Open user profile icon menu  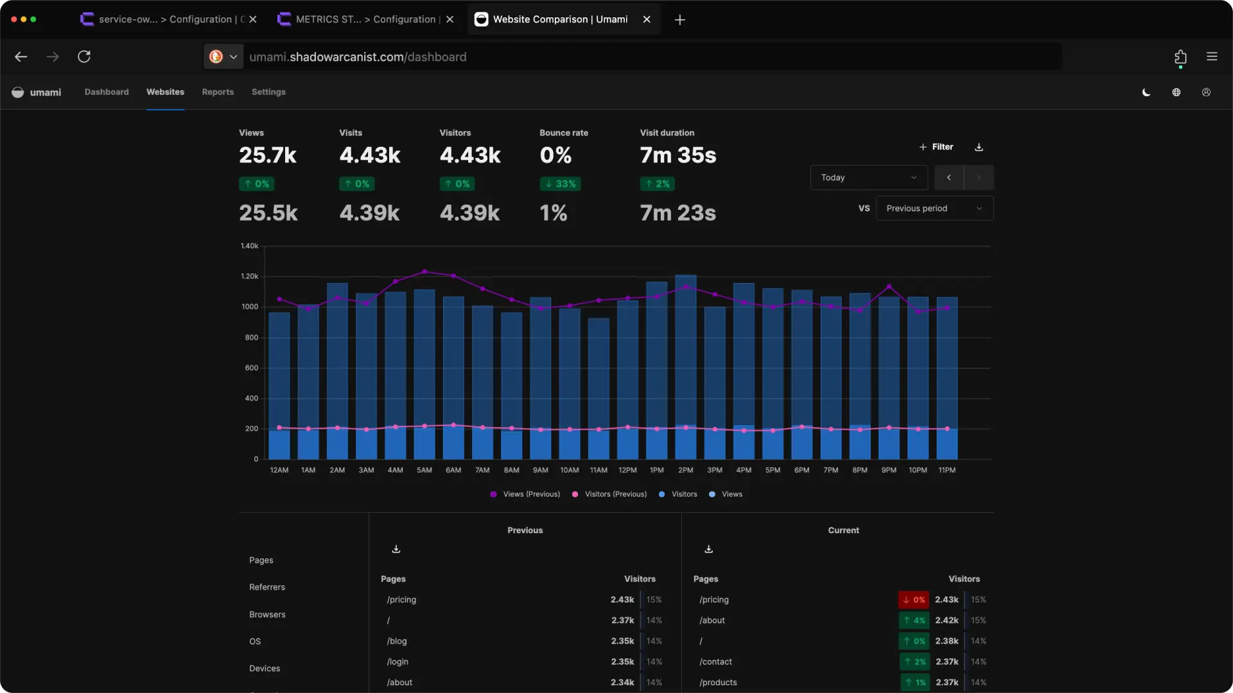coord(1206,92)
